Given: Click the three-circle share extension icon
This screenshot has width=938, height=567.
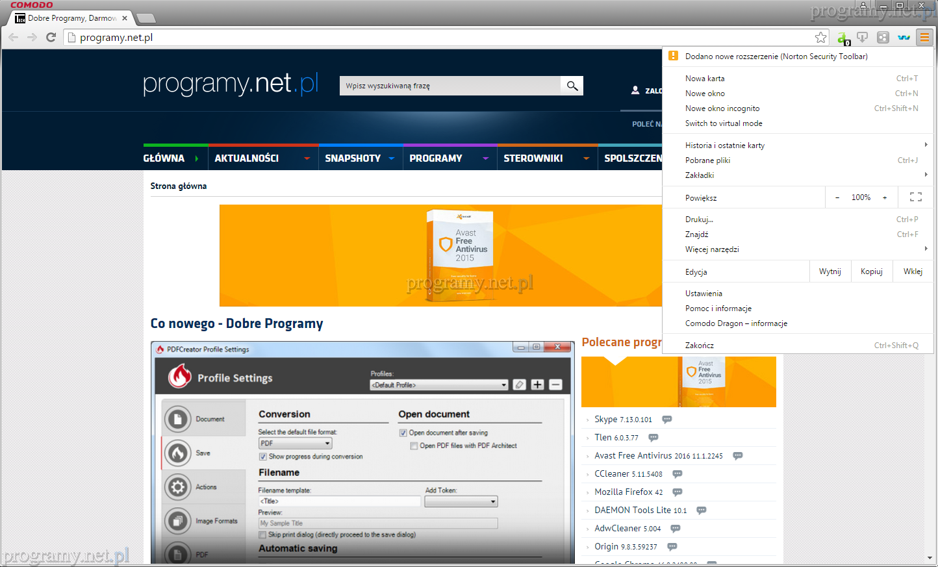Looking at the screenshot, I should coord(883,38).
